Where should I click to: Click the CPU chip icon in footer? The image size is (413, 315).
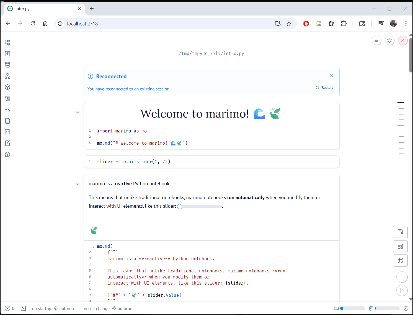point(371,308)
